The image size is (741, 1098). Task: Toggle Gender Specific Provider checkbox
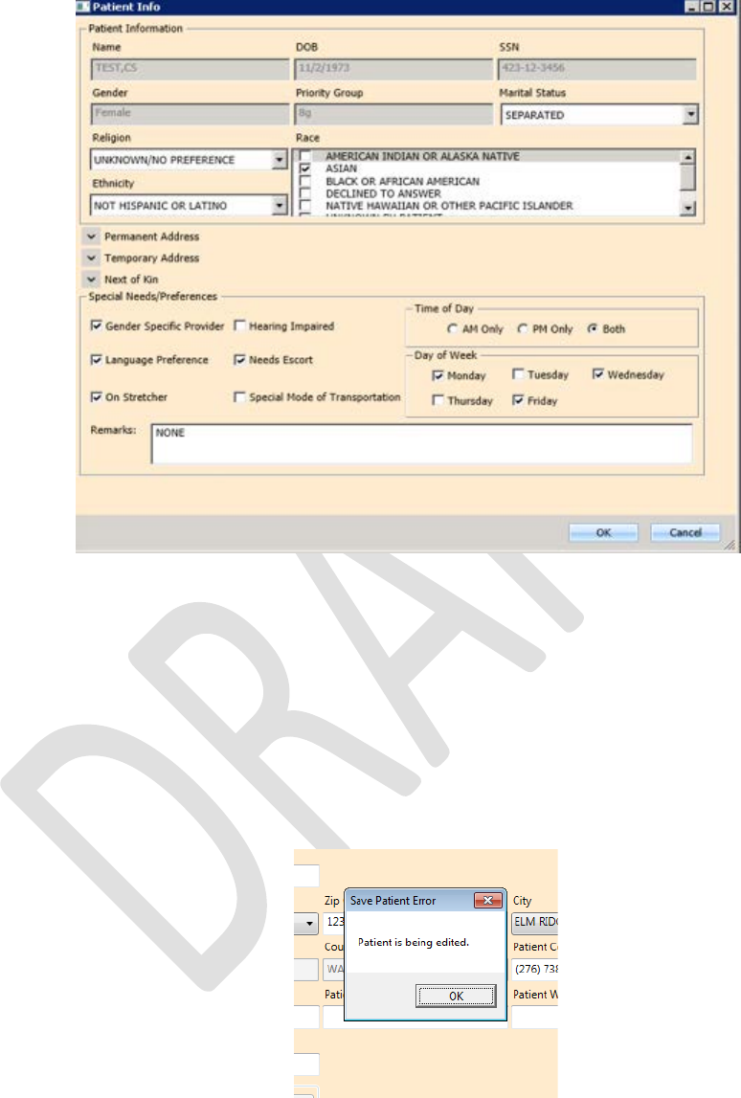[x=96, y=325]
